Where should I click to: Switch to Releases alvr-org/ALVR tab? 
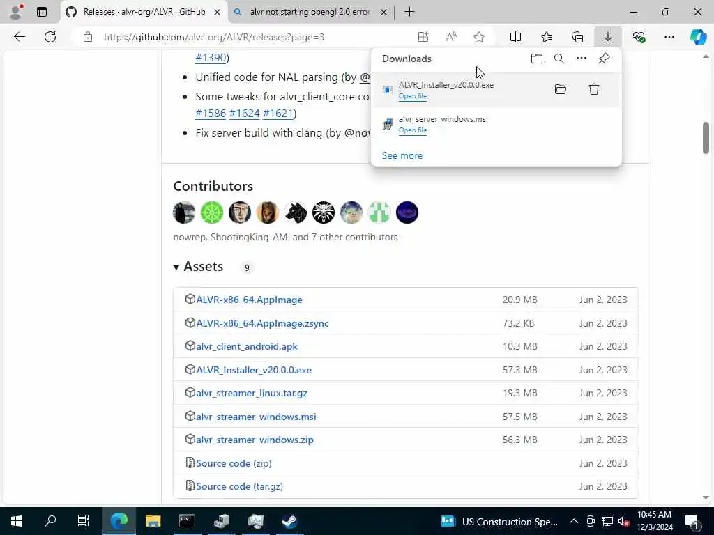pos(144,12)
